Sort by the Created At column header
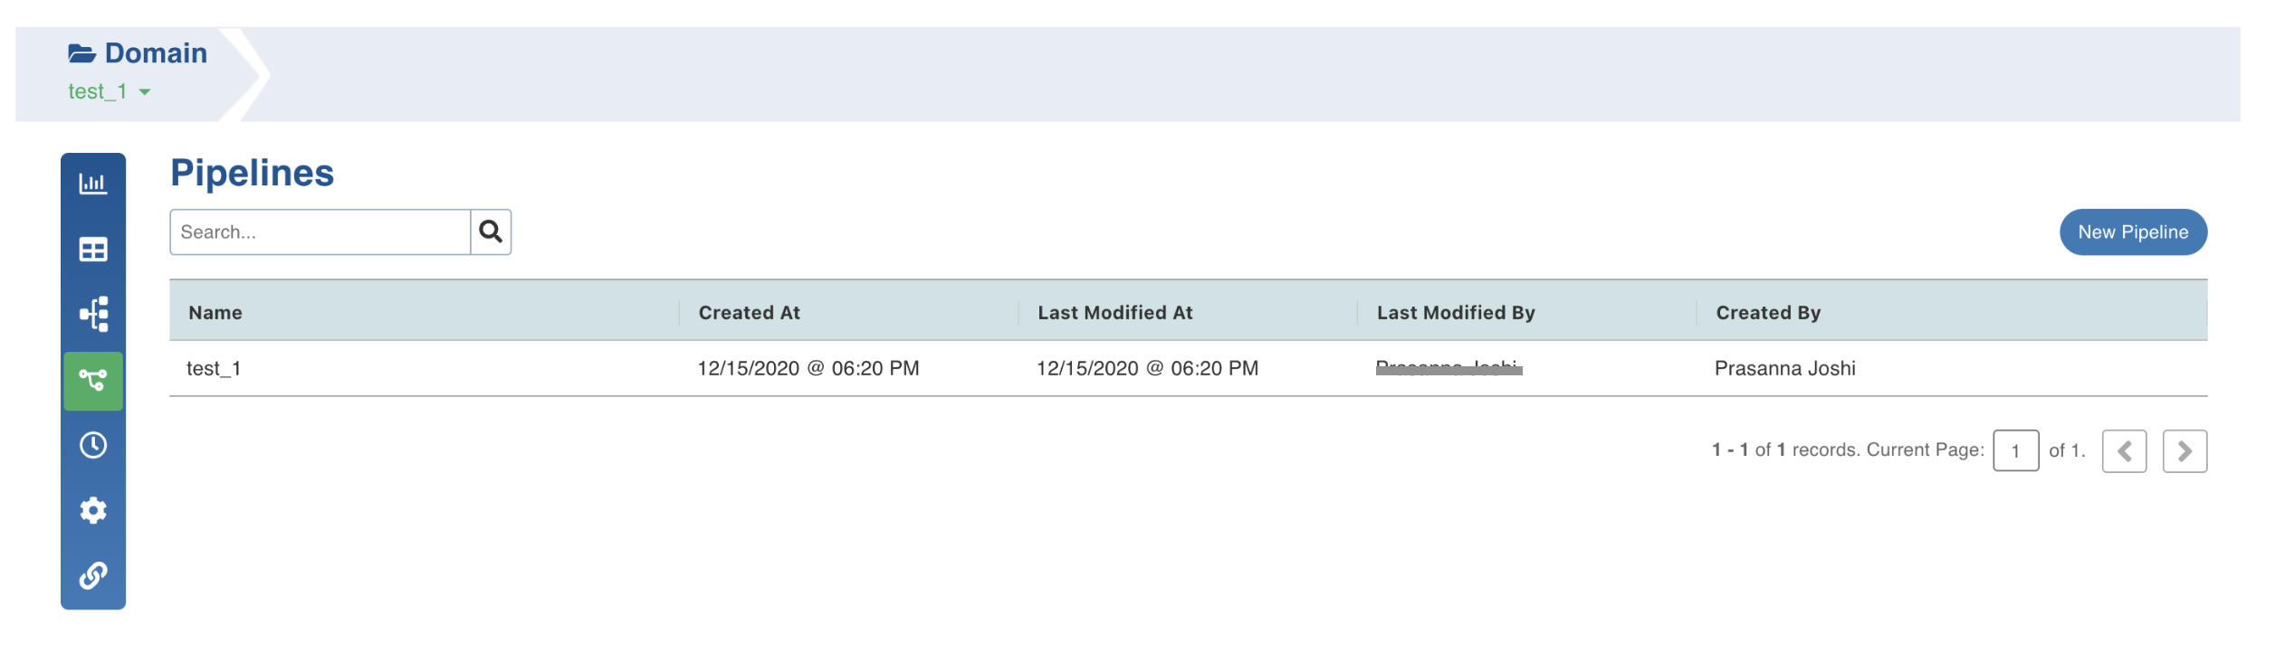The width and height of the screenshot is (2285, 662). 749,313
